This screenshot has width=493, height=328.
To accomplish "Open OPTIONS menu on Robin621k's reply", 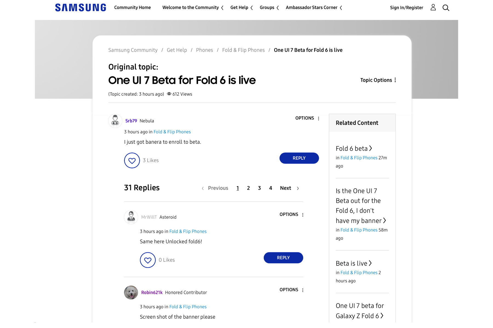I will [292, 290].
